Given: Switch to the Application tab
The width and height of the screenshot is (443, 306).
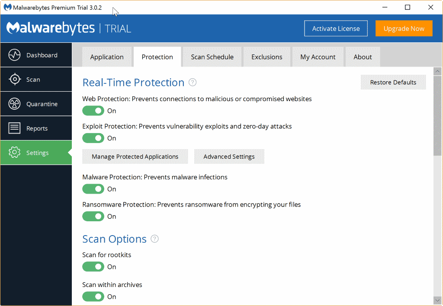Looking at the screenshot, I should pyautogui.click(x=107, y=57).
